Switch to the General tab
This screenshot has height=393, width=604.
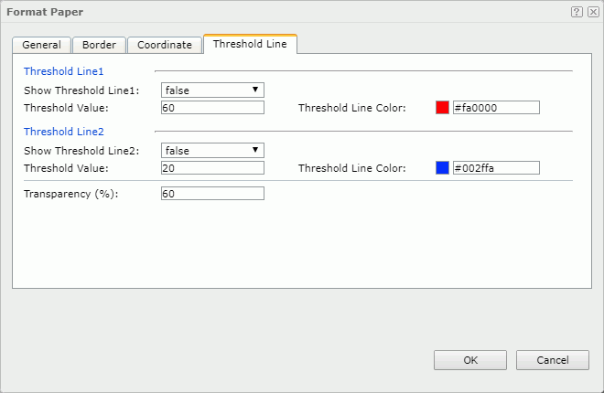[x=41, y=45]
